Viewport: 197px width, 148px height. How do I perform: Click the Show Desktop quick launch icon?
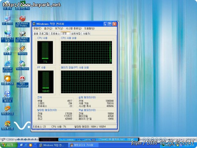22,145
